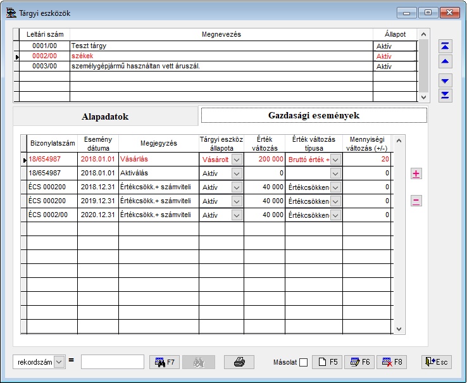This screenshot has width=467, height=383.
Task: Click the search value input field
Action: [x=113, y=361]
